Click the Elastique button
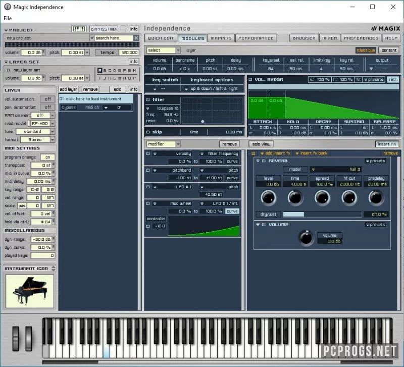The width and height of the screenshot is (404, 367). point(366,50)
